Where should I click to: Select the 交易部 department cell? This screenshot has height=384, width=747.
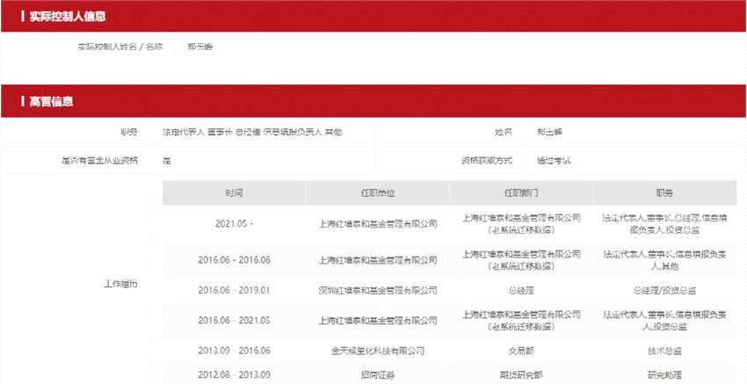pos(522,351)
